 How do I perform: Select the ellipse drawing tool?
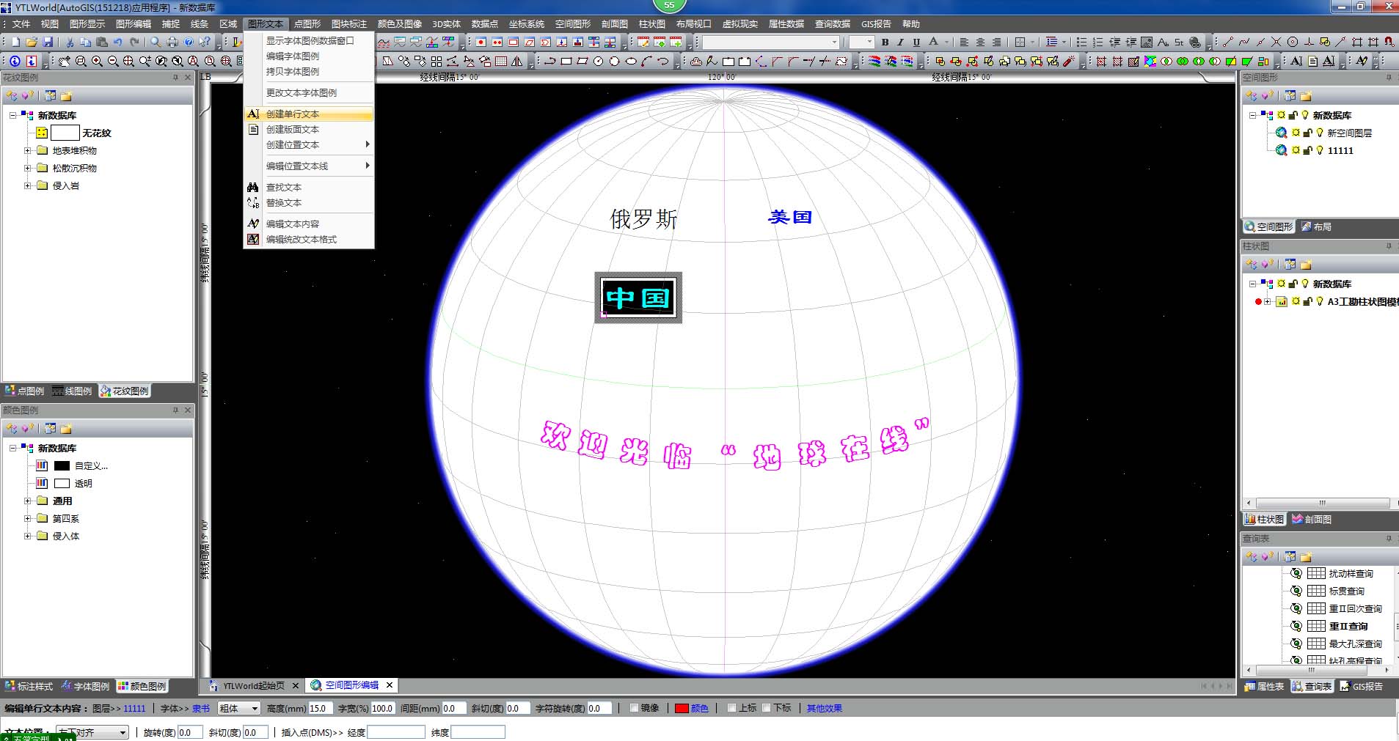click(630, 62)
